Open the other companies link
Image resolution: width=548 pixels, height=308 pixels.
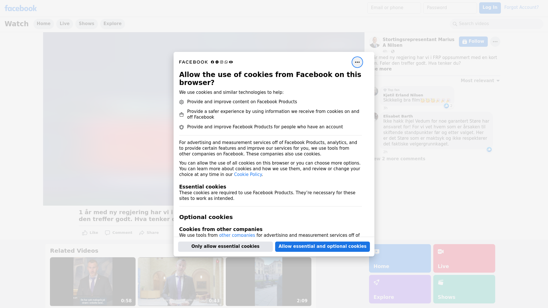tap(237, 235)
